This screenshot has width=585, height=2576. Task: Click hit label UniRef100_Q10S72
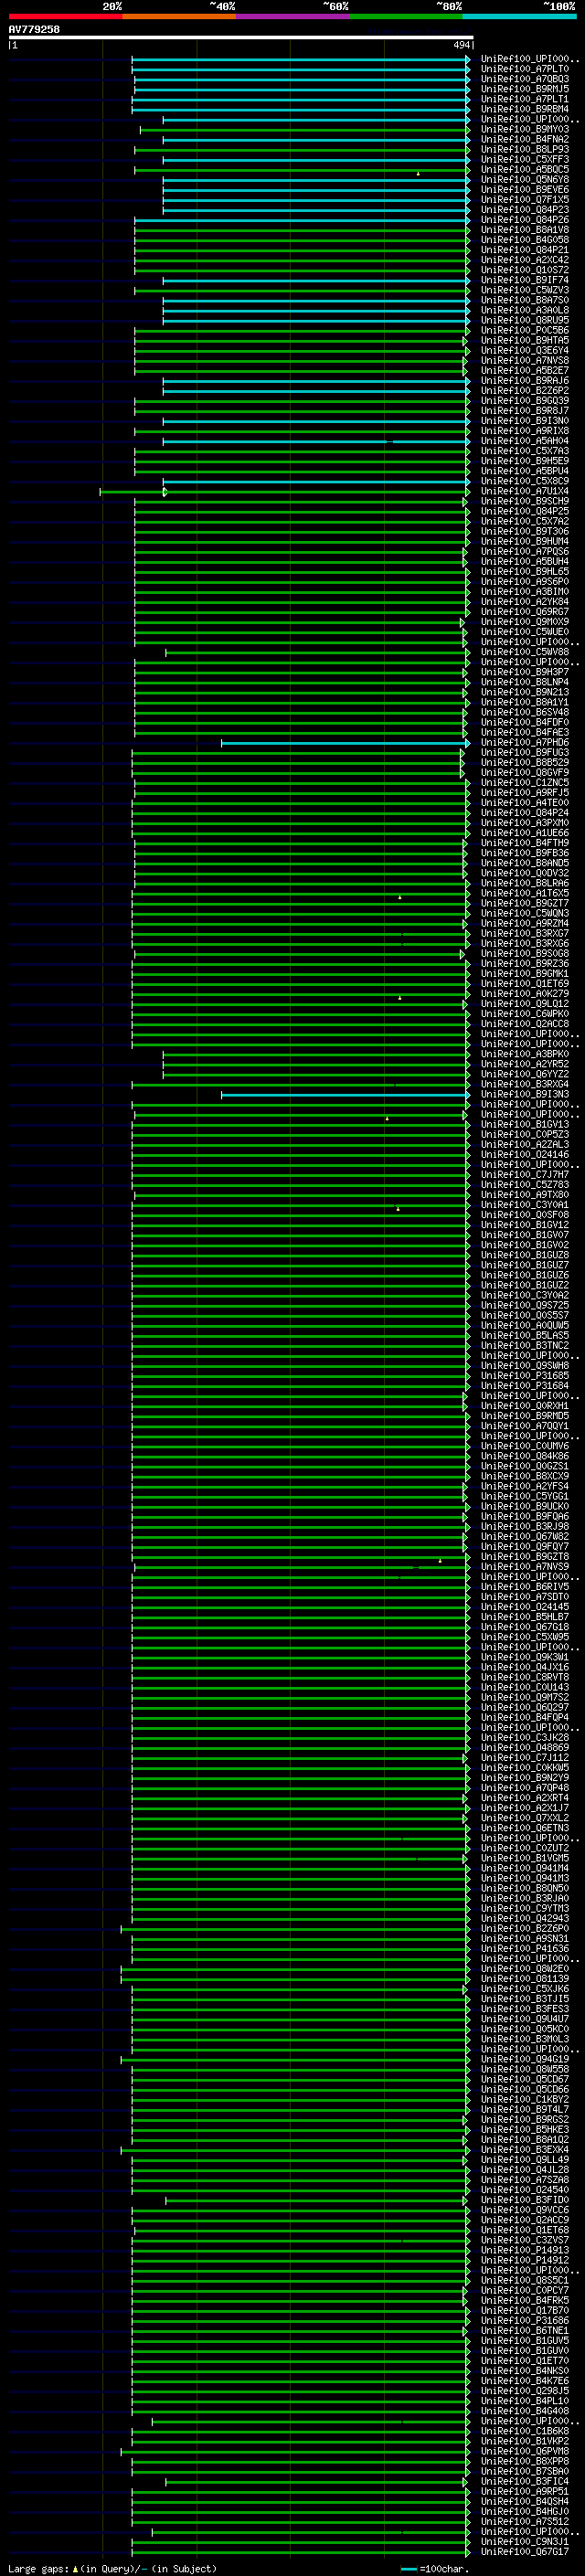tap(524, 270)
